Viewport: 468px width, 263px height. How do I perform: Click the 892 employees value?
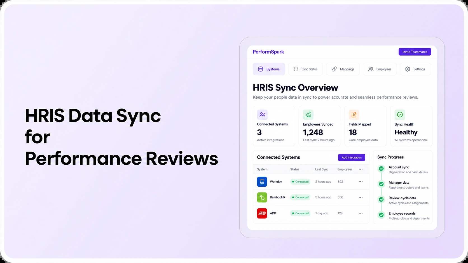coord(340,182)
